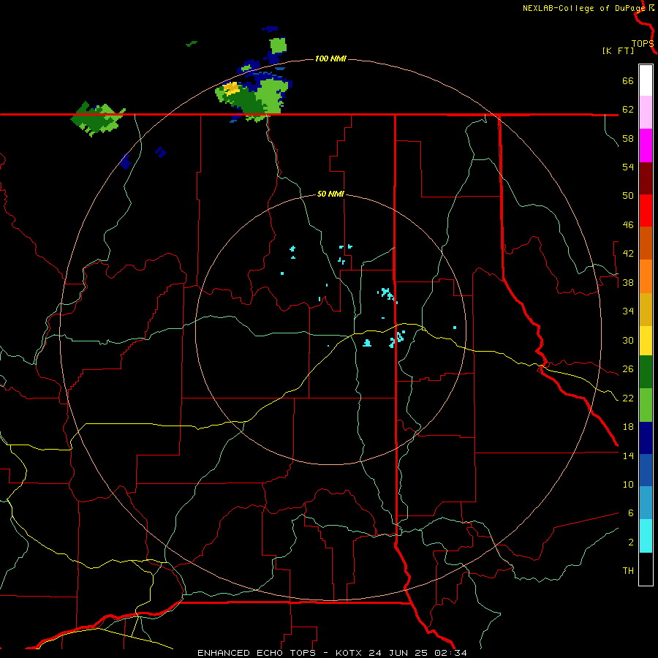The image size is (658, 658).
Task: Click the light blue legend swatch
Action: click(x=646, y=503)
